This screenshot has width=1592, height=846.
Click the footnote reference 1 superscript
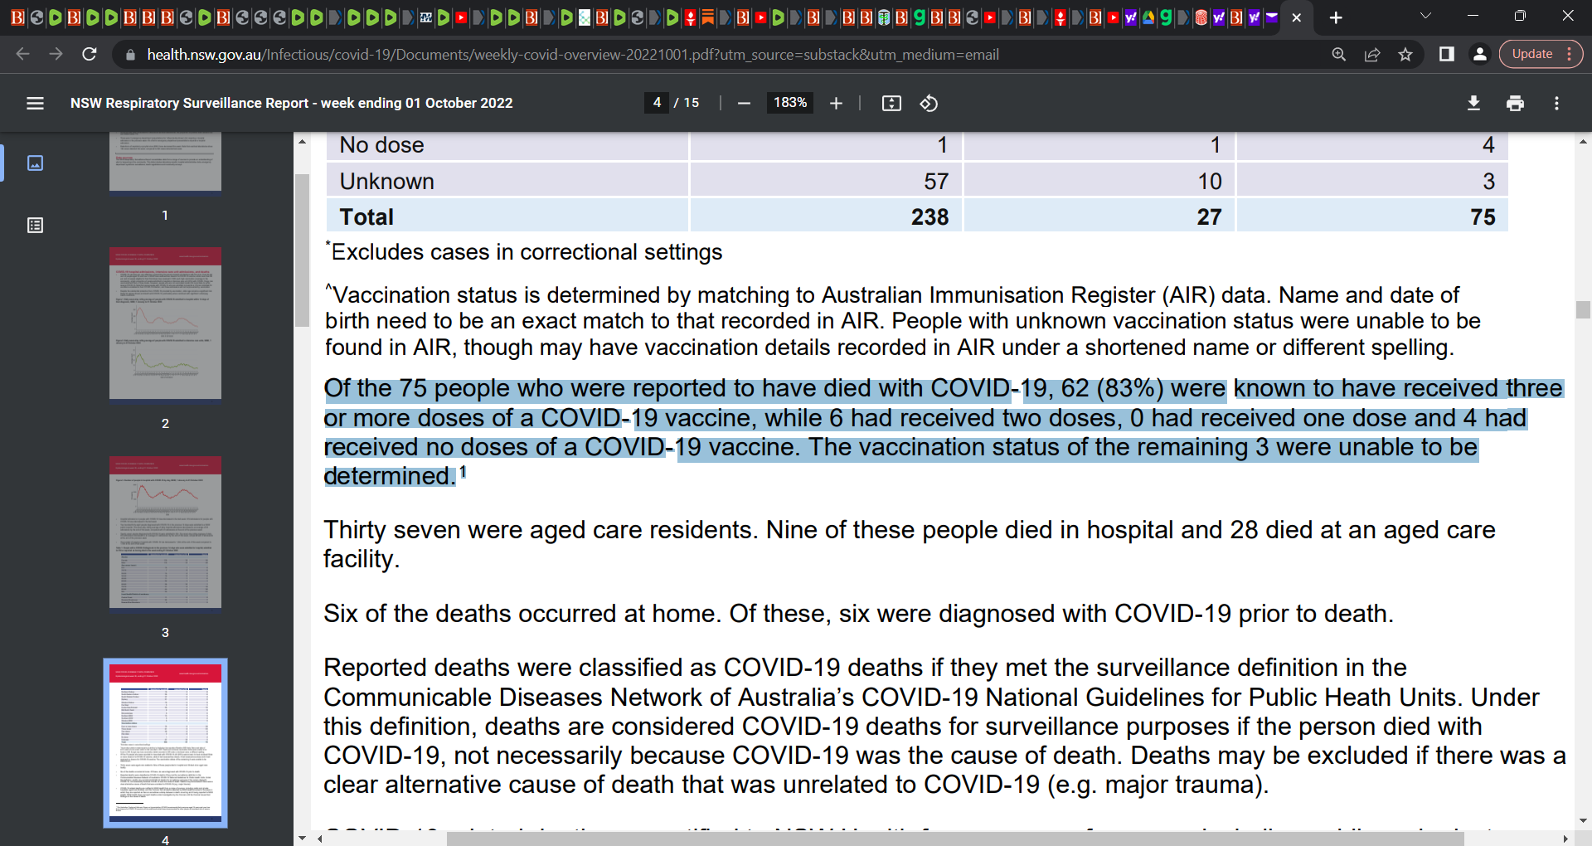463,472
